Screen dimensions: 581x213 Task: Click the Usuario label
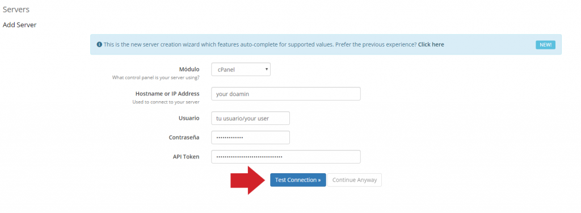189,118
